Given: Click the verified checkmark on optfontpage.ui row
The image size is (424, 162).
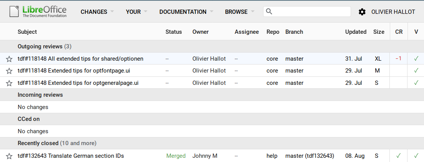Looking at the screenshot, I should [x=416, y=71].
